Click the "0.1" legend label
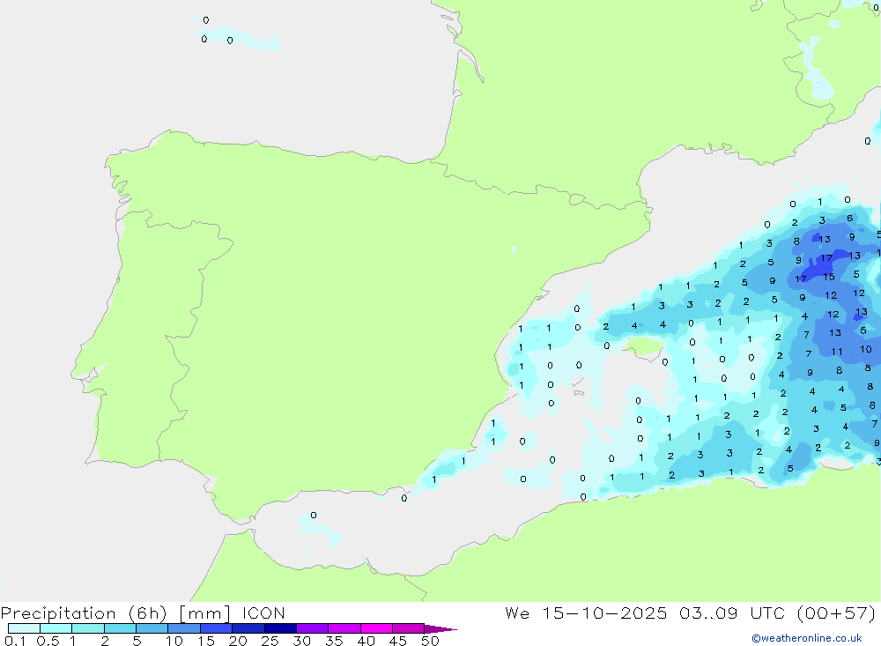Viewport: 881px width, 646px height. [x=15, y=641]
